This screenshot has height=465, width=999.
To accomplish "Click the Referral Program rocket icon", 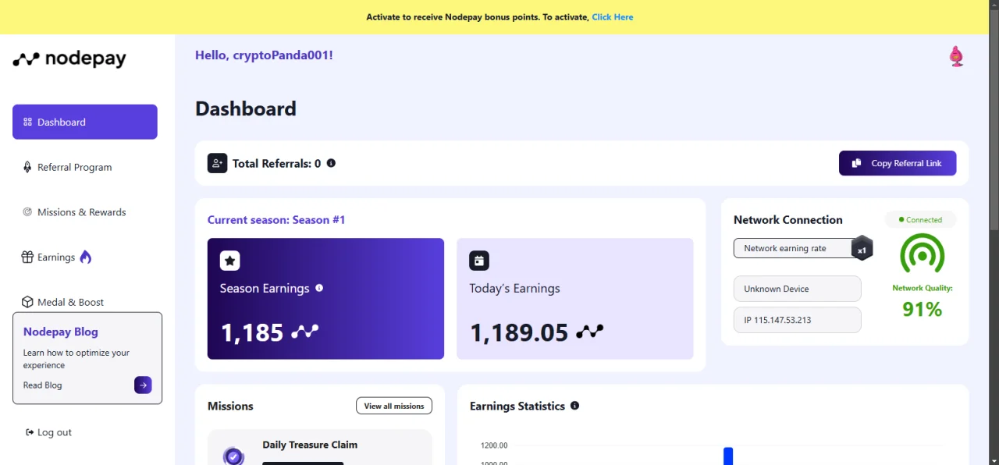I will point(27,167).
